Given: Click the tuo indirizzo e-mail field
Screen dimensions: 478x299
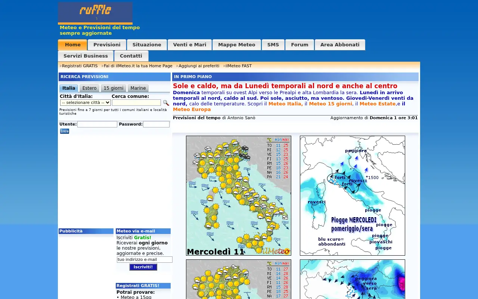Looking at the screenshot, I should pyautogui.click(x=145, y=259).
